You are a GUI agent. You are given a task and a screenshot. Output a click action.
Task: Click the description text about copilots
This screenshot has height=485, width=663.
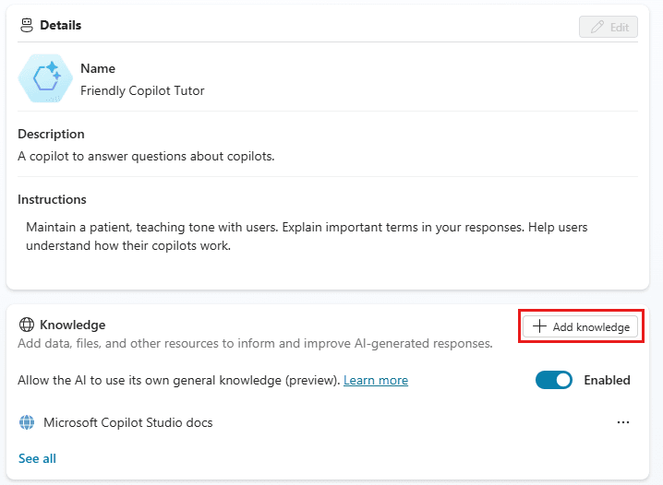pyautogui.click(x=146, y=156)
